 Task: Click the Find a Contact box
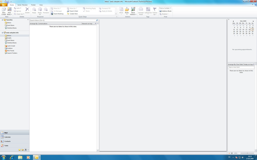[165, 8]
